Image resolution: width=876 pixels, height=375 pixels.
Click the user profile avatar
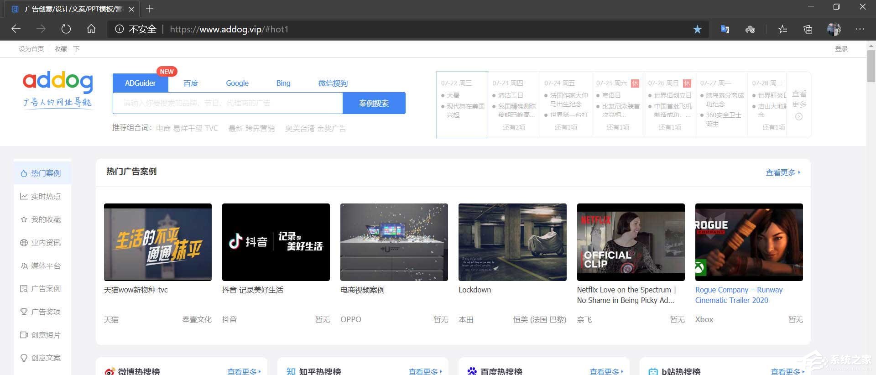coord(834,29)
